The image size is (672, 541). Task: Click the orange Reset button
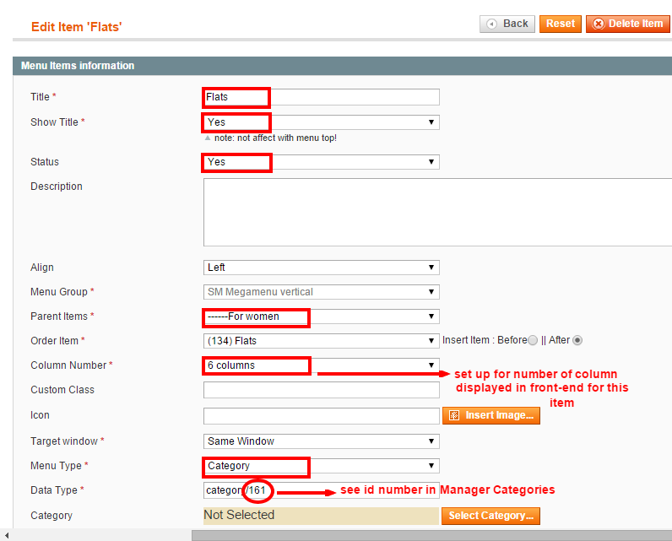click(x=561, y=24)
